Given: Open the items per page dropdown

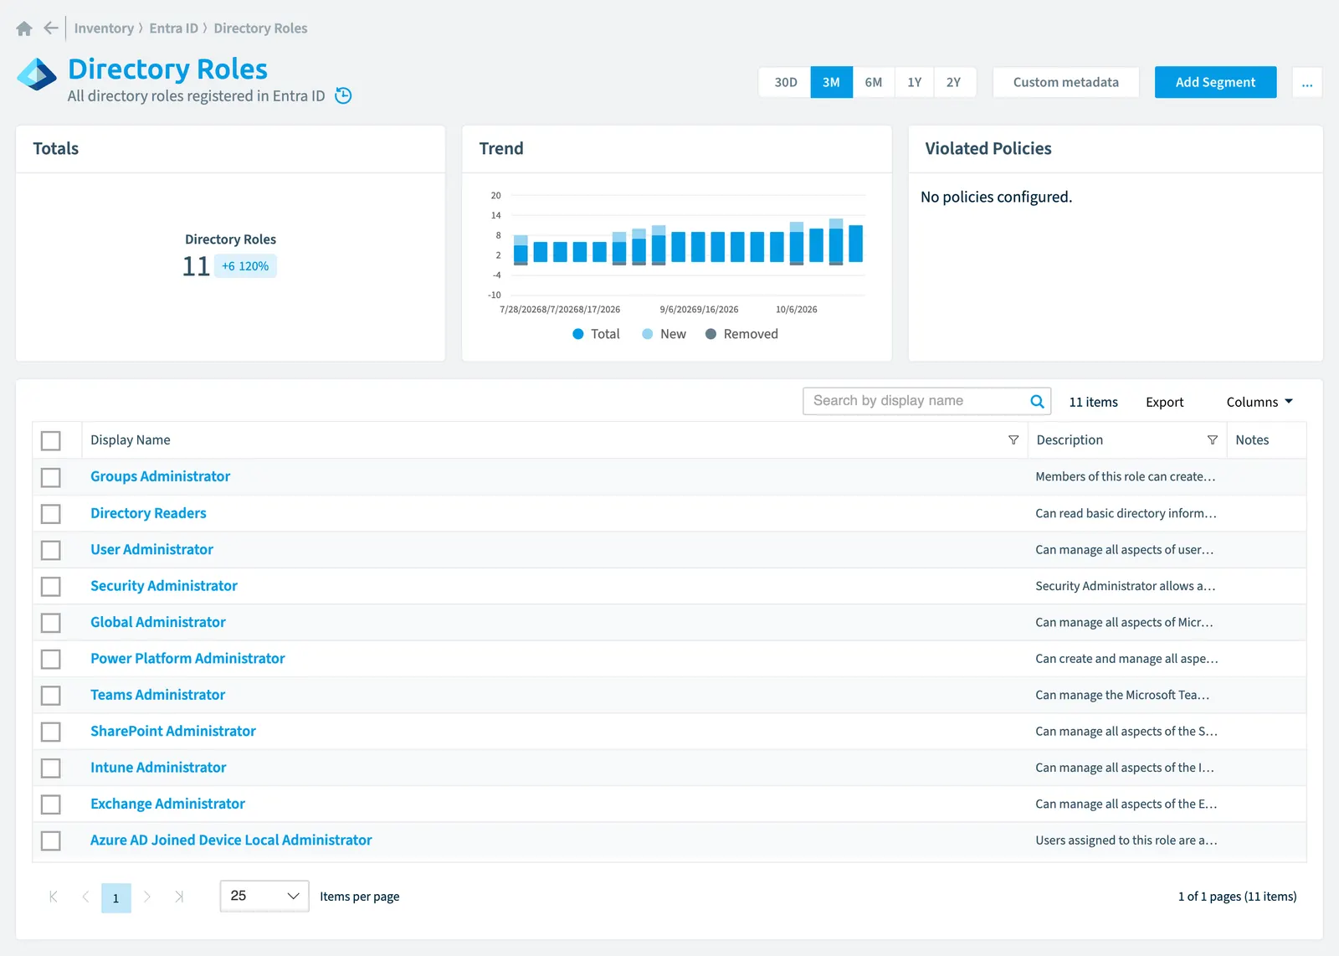Looking at the screenshot, I should point(264,896).
